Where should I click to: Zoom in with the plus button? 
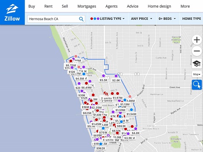click(197, 40)
